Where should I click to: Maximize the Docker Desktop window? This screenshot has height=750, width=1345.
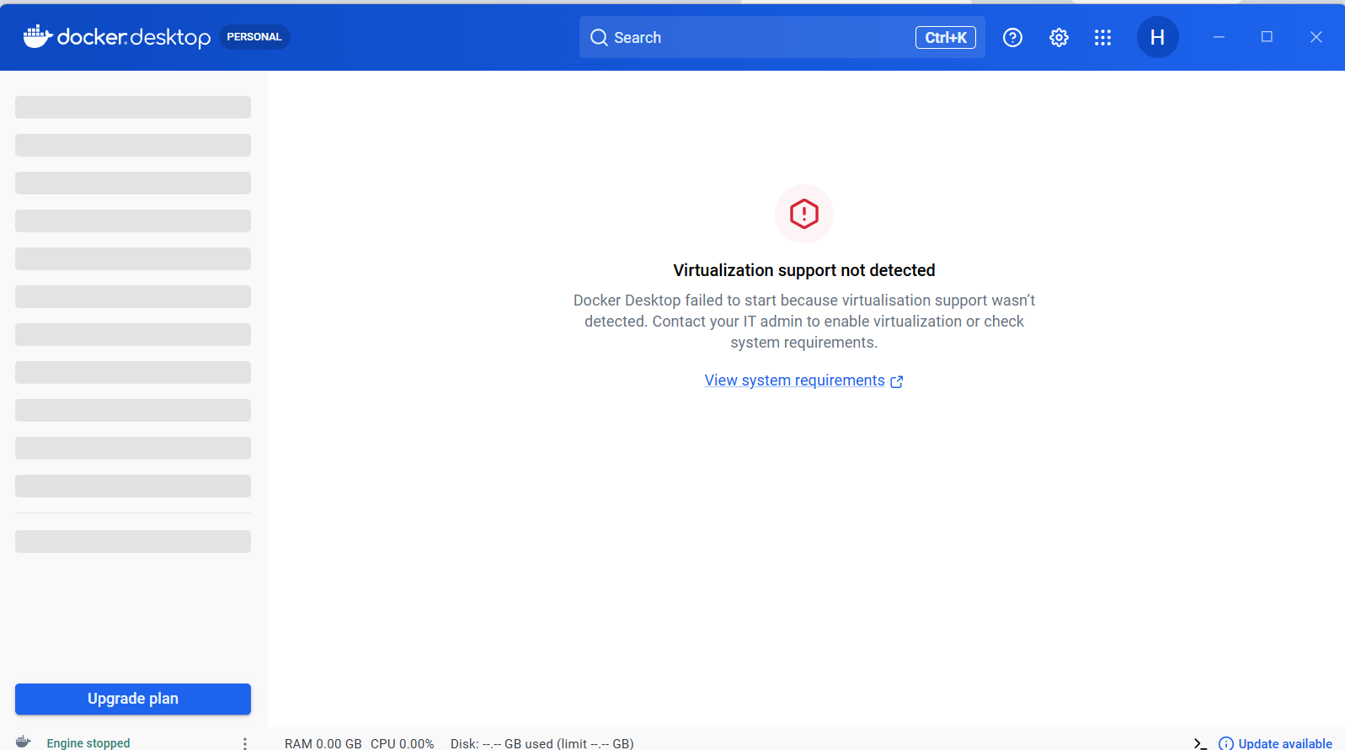(x=1267, y=37)
